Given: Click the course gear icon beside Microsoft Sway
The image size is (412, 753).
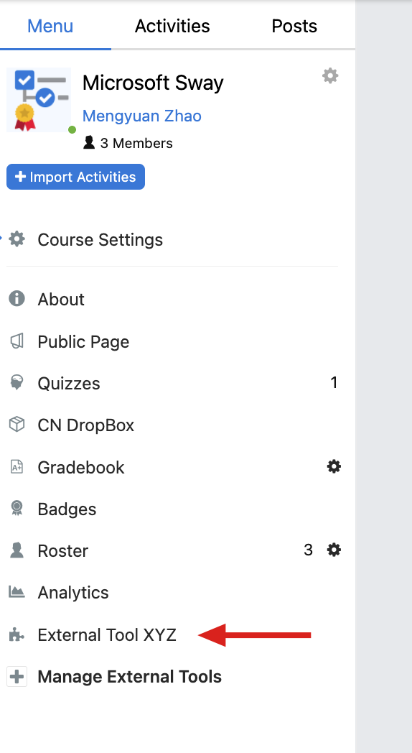Looking at the screenshot, I should [330, 76].
